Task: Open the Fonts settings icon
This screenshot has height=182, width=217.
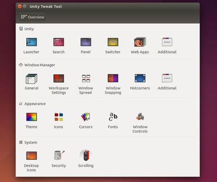Action: pyautogui.click(x=113, y=117)
